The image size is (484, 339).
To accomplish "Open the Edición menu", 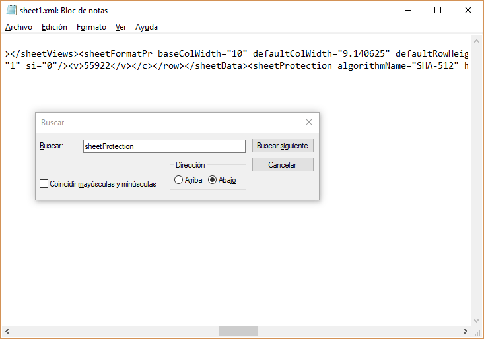I will coord(54,27).
